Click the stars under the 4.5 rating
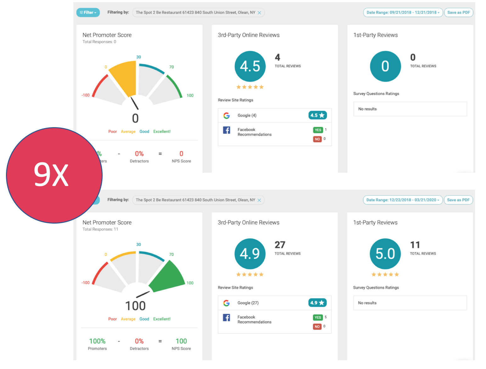Viewport: 486px width, 369px height. (250, 87)
